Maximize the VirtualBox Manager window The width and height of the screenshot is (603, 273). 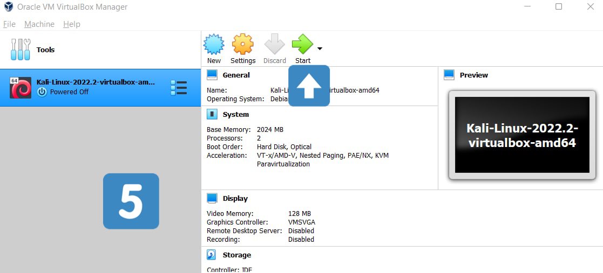point(559,6)
